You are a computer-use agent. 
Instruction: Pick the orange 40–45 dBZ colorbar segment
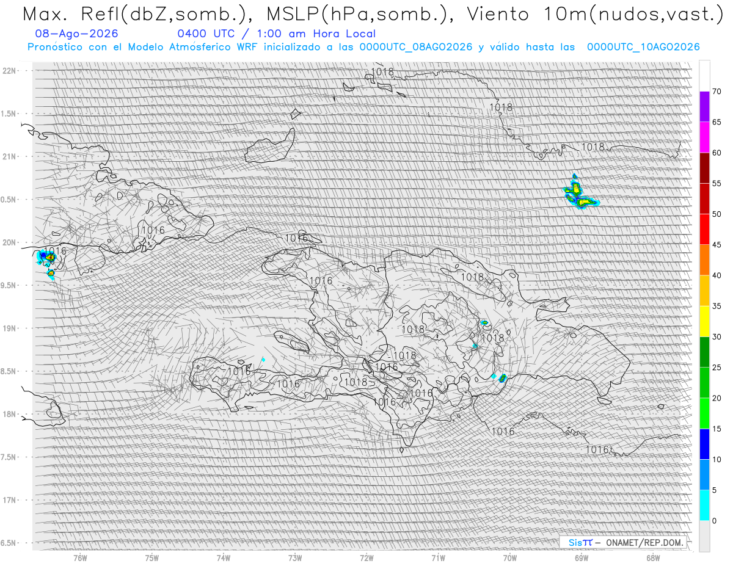tap(704, 260)
